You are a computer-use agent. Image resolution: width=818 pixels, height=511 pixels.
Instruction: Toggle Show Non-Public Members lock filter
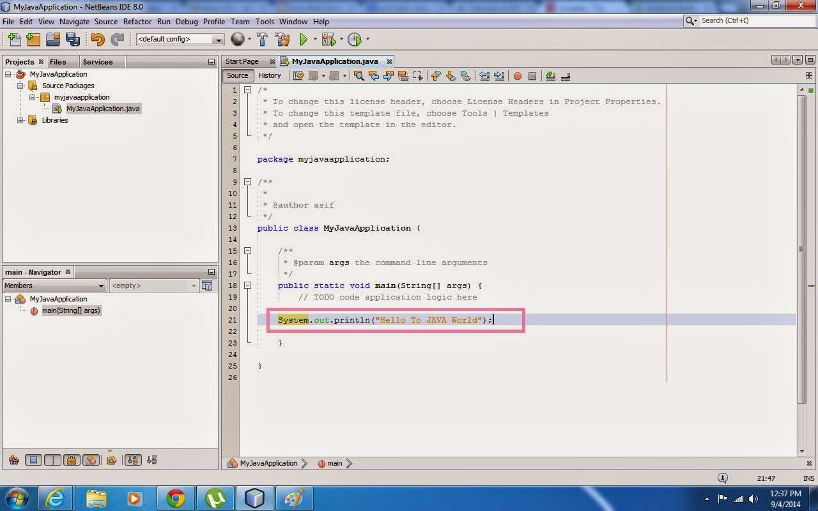pos(72,459)
